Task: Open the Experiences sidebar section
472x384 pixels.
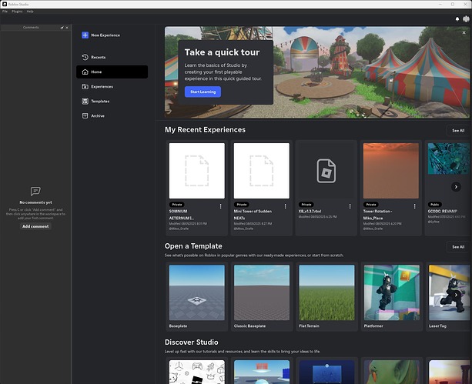Action: pyautogui.click(x=112, y=87)
